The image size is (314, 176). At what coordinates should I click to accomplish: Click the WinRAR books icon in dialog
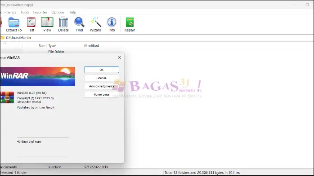7,97
